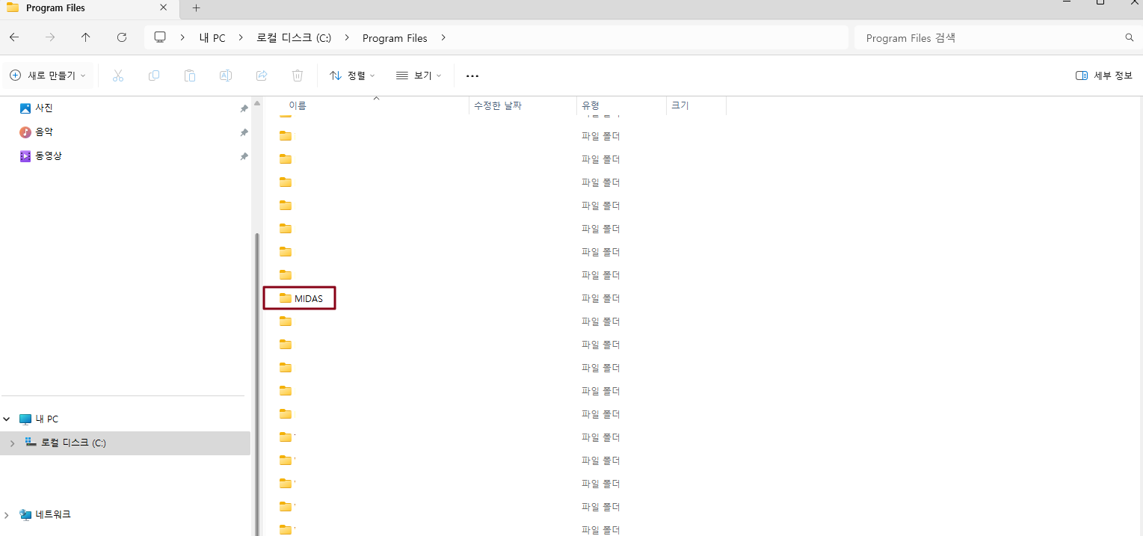
Task: Unpin 사진 using its pin icon
Action: (x=244, y=108)
